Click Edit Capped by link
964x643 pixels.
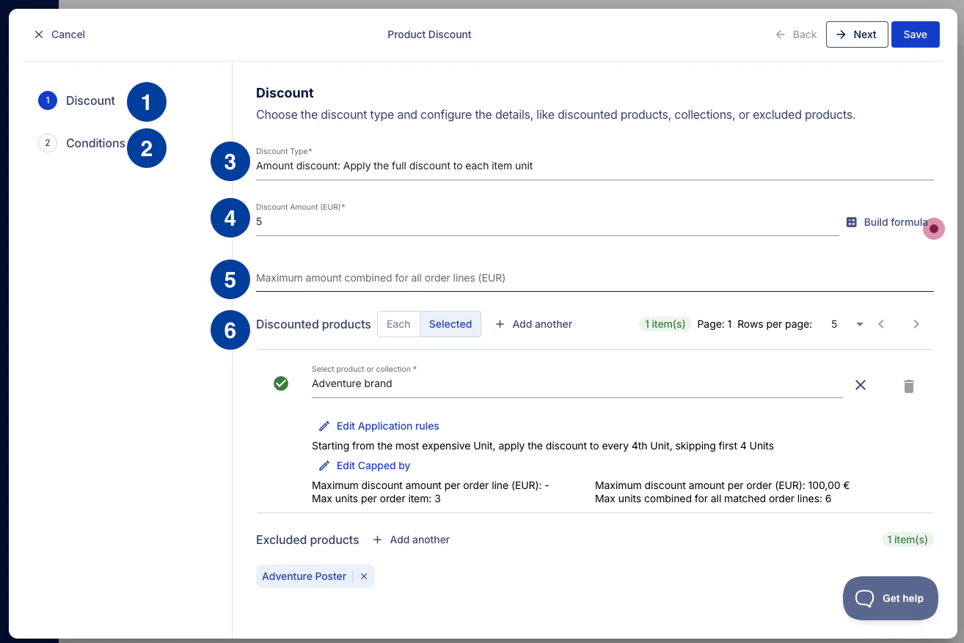tap(364, 466)
